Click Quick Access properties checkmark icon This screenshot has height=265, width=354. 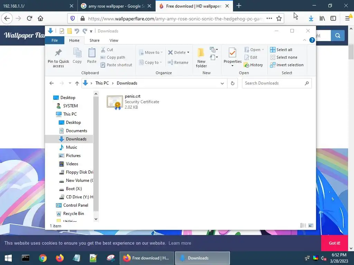62,31
